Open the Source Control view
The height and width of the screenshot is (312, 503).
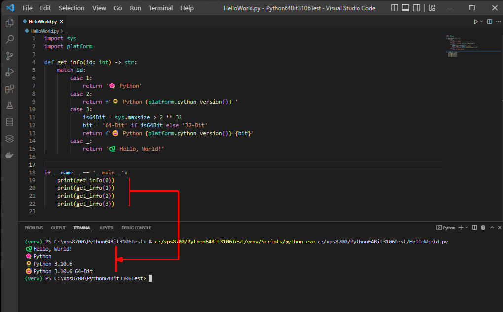10,56
